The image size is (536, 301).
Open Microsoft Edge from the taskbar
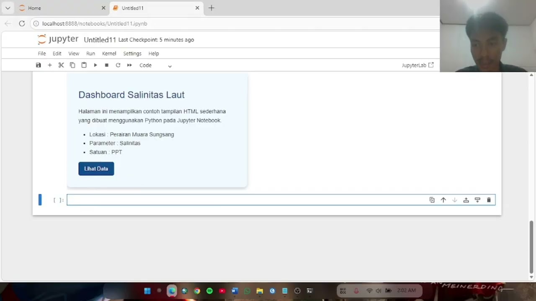pyautogui.click(x=172, y=291)
